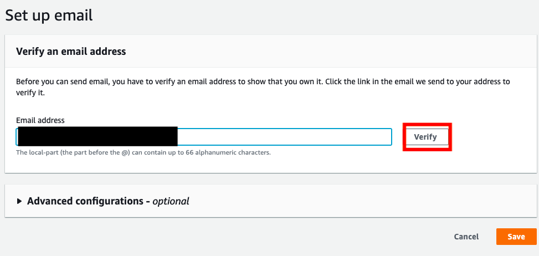The height and width of the screenshot is (256, 539).
Task: Click the 'Verify an email address' panel header
Action: click(71, 52)
